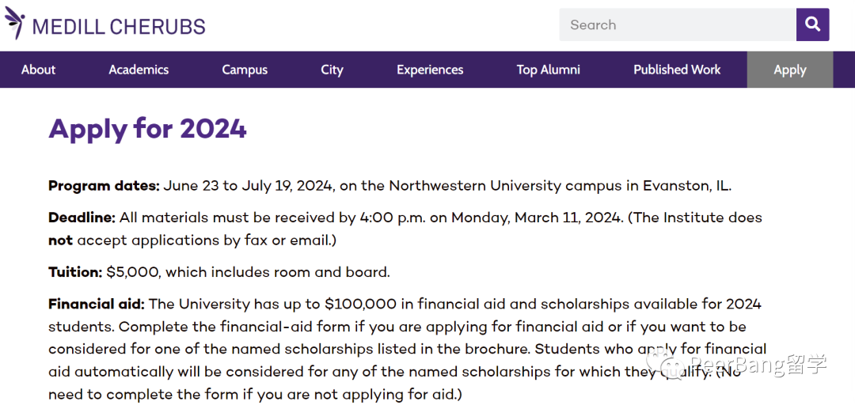Select the highlighted Apply tab
The image size is (855, 405).
pyautogui.click(x=789, y=70)
